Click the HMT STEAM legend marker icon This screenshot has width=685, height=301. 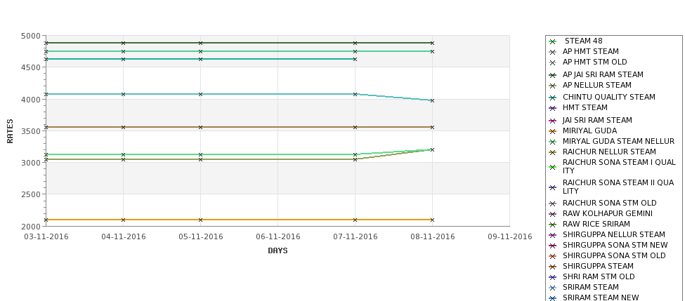click(553, 108)
